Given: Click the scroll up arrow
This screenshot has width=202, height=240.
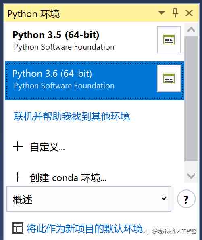Looking at the screenshot, I should tap(191, 29).
